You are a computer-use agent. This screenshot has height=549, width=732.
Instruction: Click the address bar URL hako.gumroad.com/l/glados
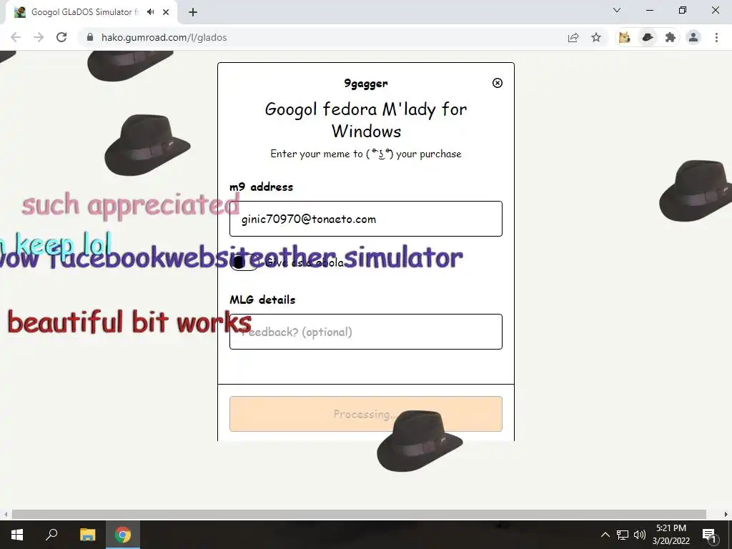point(164,37)
